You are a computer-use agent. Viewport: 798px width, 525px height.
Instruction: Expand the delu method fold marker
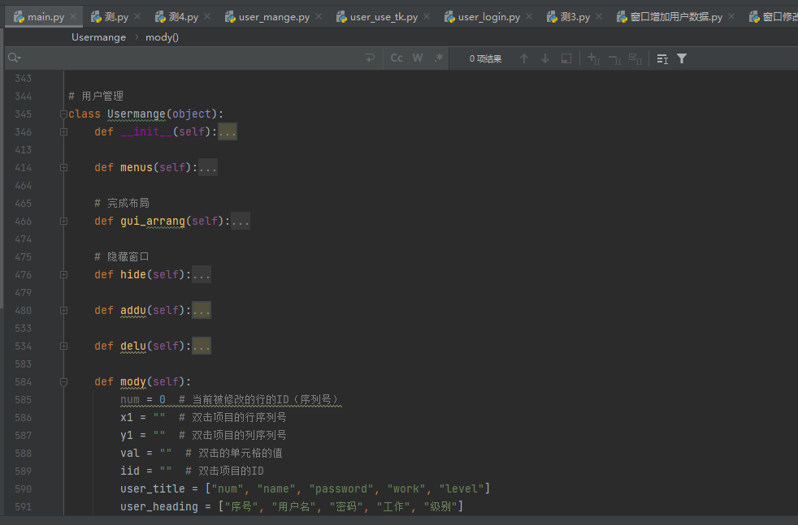pos(63,346)
